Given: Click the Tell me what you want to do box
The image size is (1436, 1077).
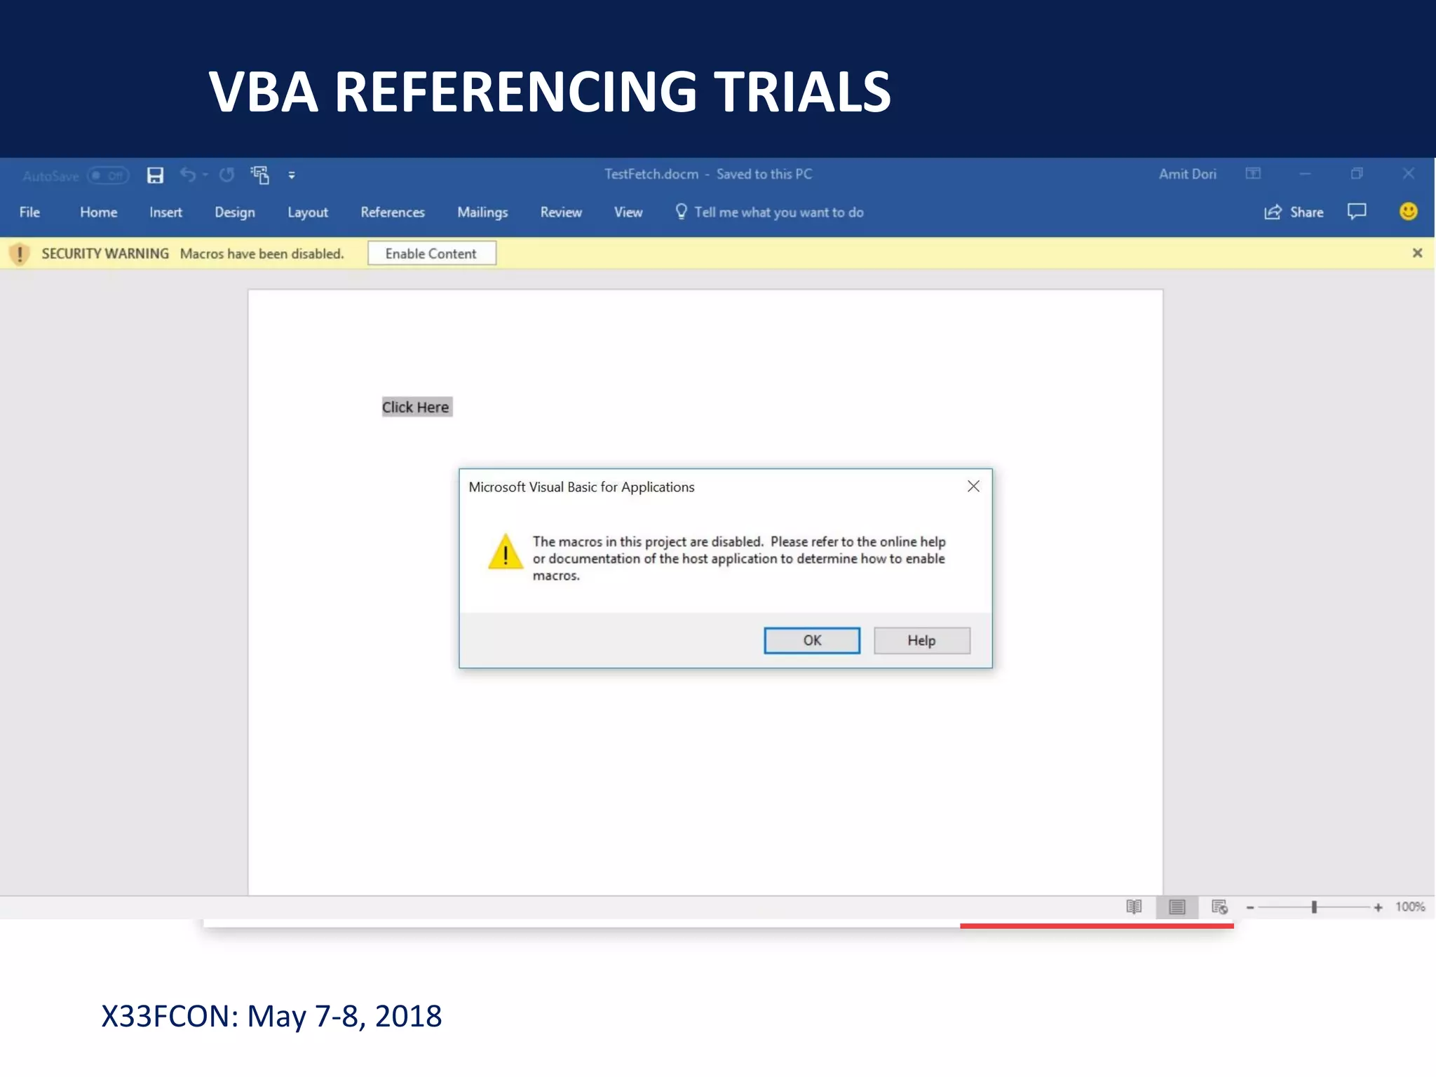Looking at the screenshot, I should click(769, 212).
